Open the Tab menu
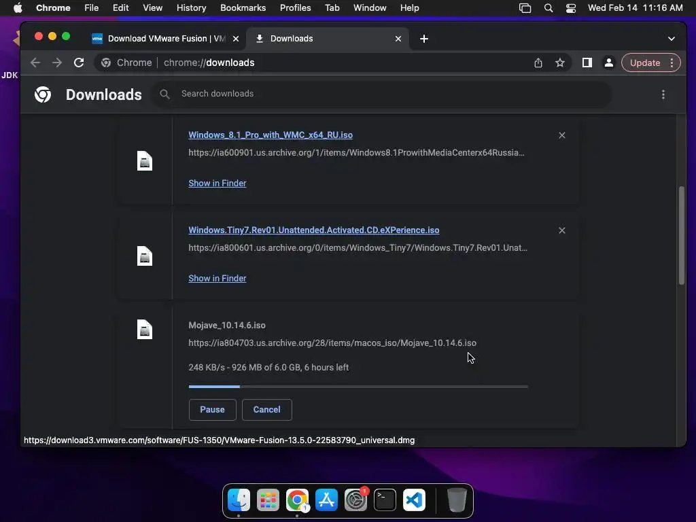This screenshot has height=522, width=696. pyautogui.click(x=332, y=7)
